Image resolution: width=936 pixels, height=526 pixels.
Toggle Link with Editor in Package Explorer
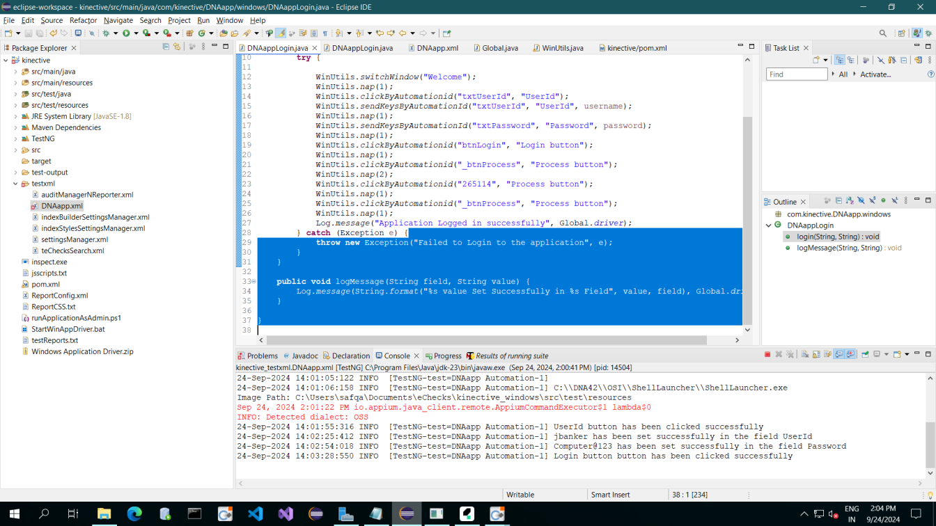pos(177,47)
